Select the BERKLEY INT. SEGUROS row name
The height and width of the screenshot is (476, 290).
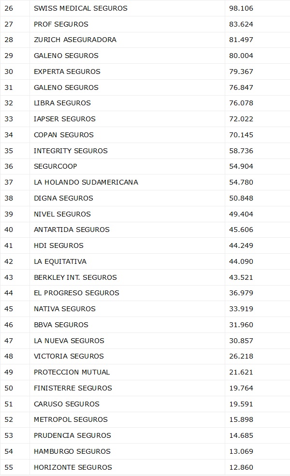click(75, 277)
